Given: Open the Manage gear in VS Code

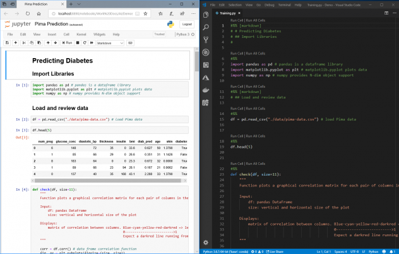Looking at the screenshot, I should (x=206, y=242).
